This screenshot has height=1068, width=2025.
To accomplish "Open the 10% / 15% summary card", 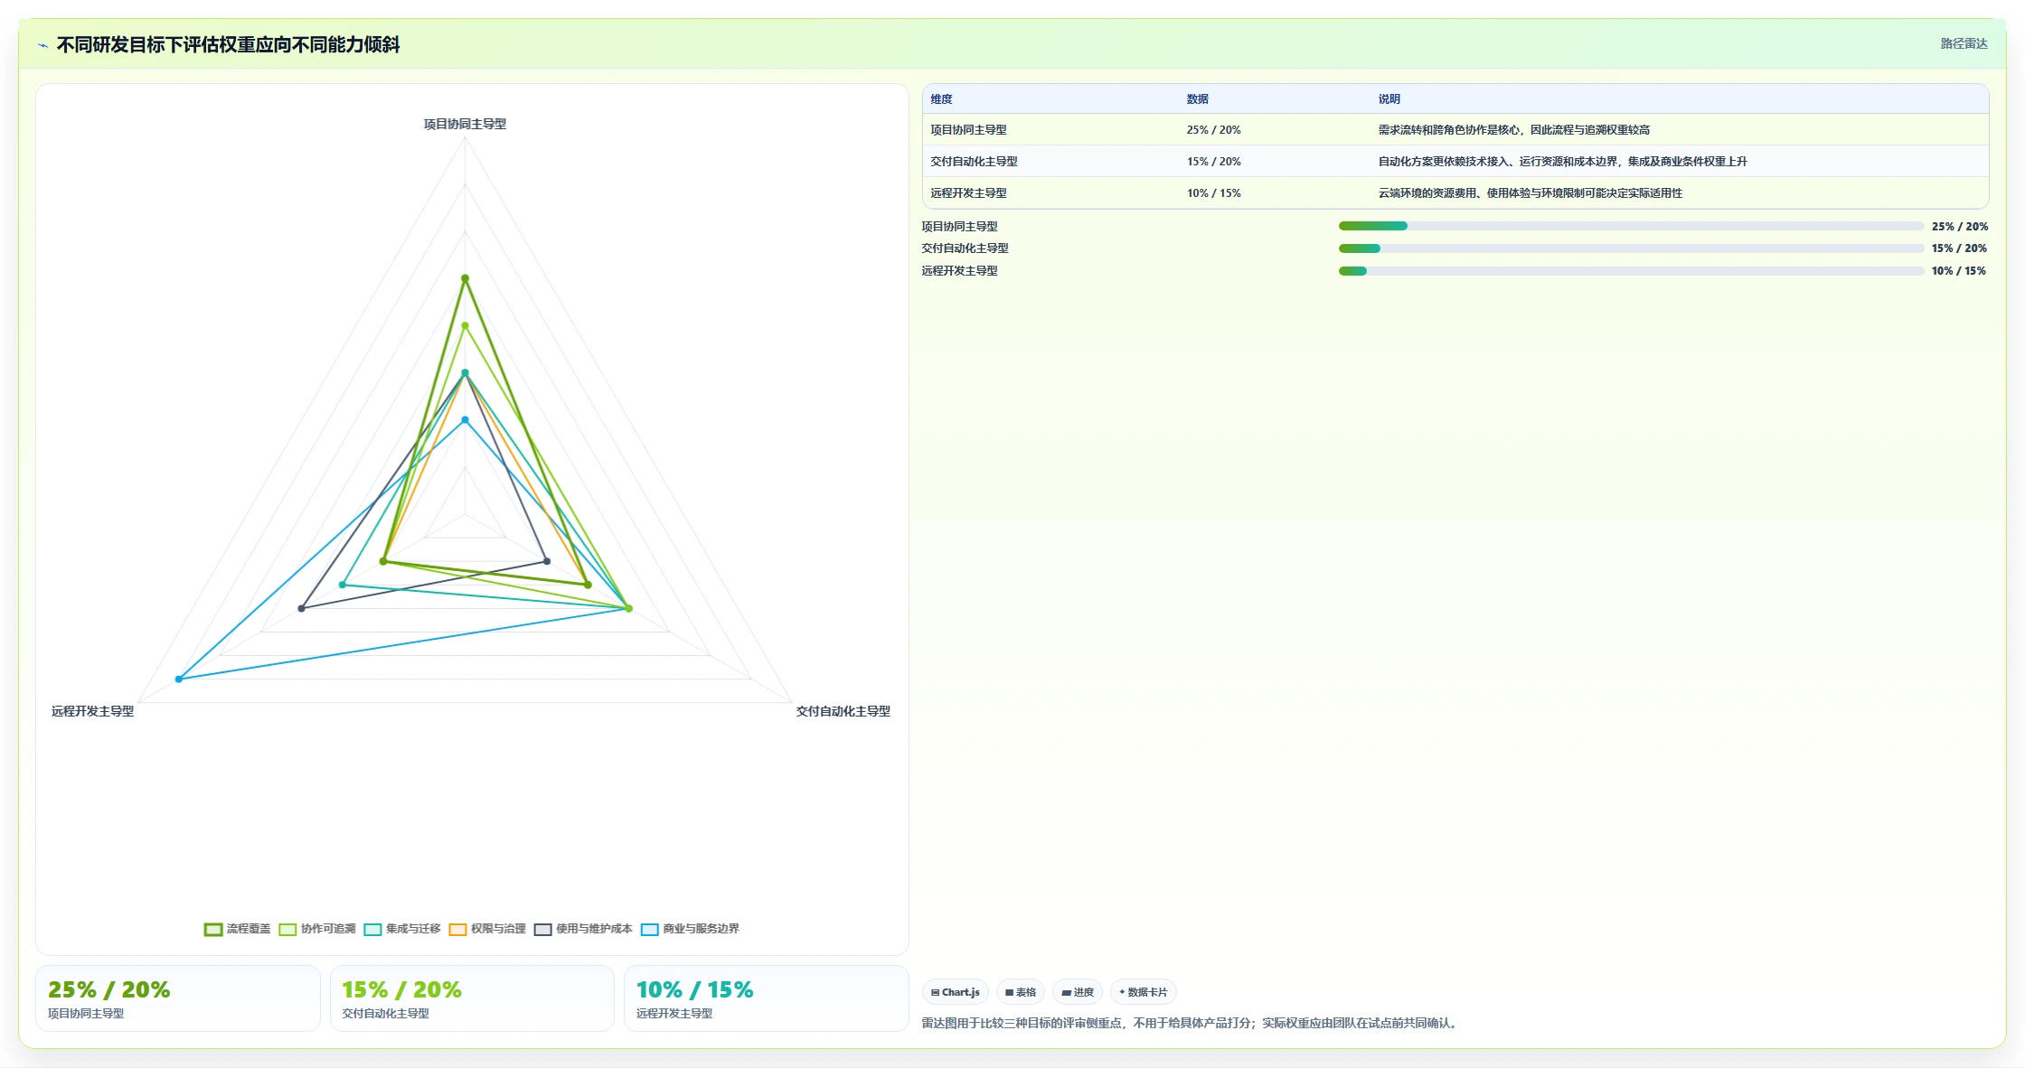I will tap(766, 998).
